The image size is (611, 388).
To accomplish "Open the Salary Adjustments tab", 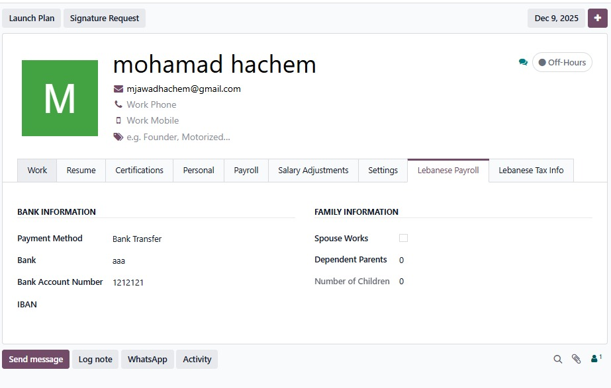I will click(x=313, y=170).
